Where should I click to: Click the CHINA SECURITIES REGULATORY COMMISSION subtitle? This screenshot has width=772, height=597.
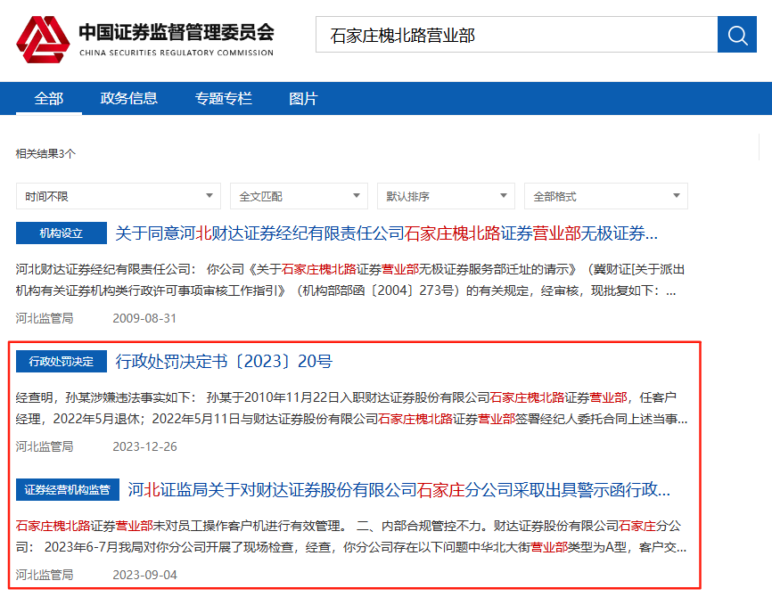pyautogui.click(x=177, y=53)
